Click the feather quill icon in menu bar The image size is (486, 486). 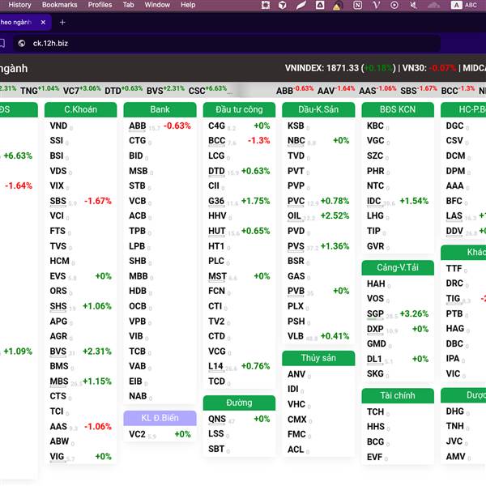301,5
